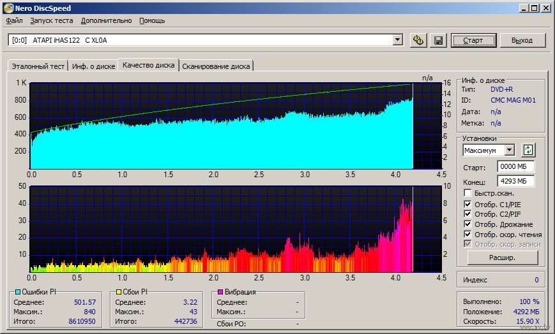Click the disc ID value CMC MAG M01
This screenshot has width=555, height=334.
[x=513, y=100]
